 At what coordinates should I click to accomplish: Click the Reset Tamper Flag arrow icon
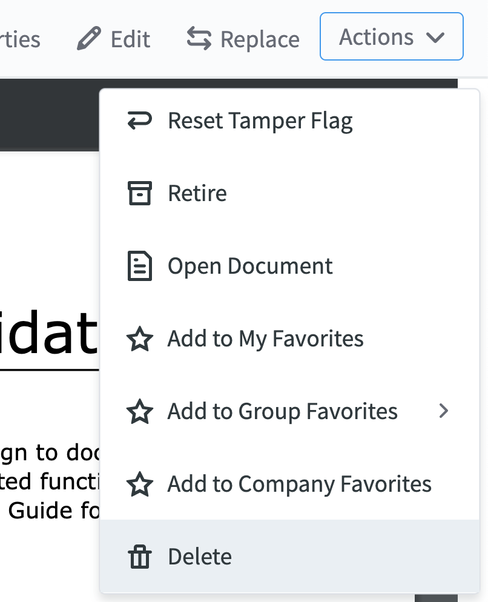click(x=140, y=120)
